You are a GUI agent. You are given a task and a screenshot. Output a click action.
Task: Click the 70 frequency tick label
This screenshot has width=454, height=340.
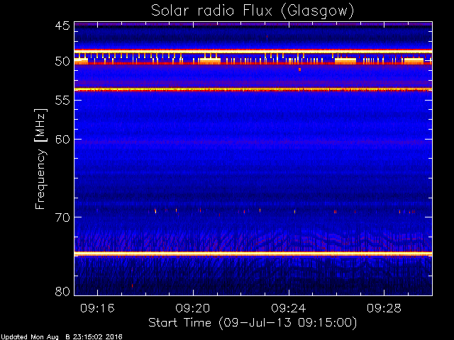(x=62, y=217)
